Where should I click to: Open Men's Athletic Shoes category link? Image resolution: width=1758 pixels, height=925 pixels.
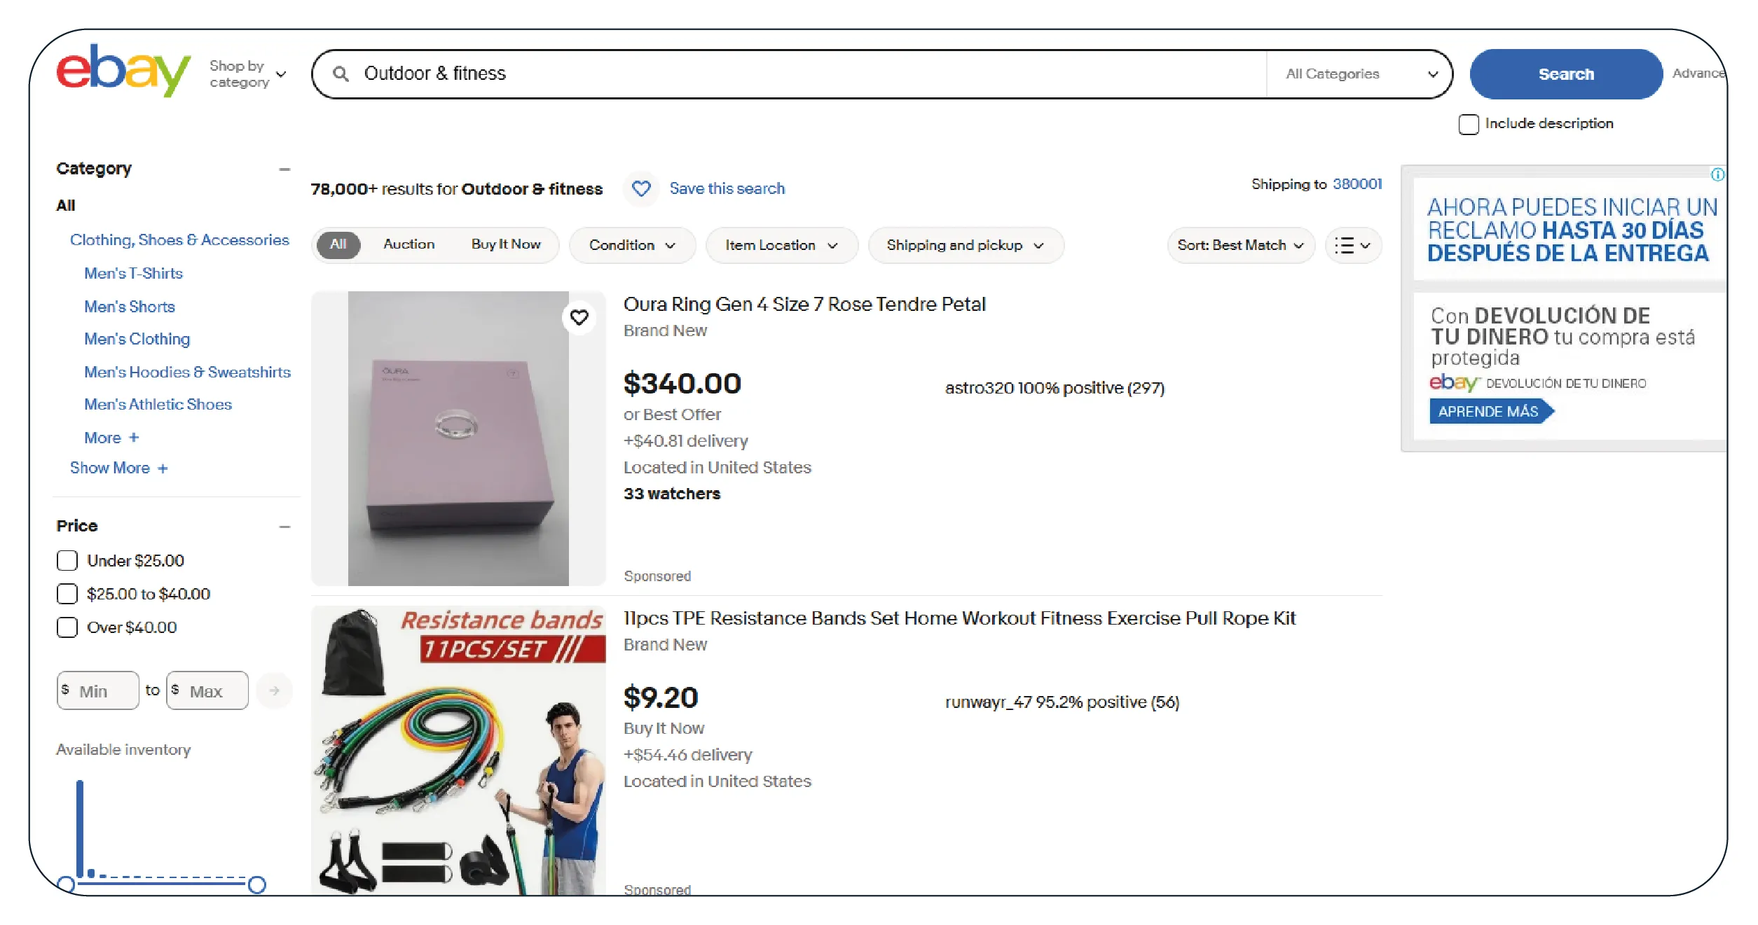[x=158, y=405]
